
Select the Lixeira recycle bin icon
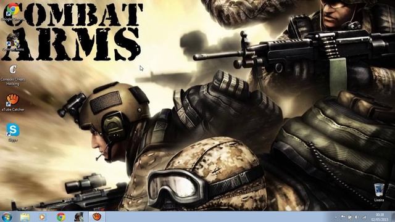pyautogui.click(x=379, y=192)
